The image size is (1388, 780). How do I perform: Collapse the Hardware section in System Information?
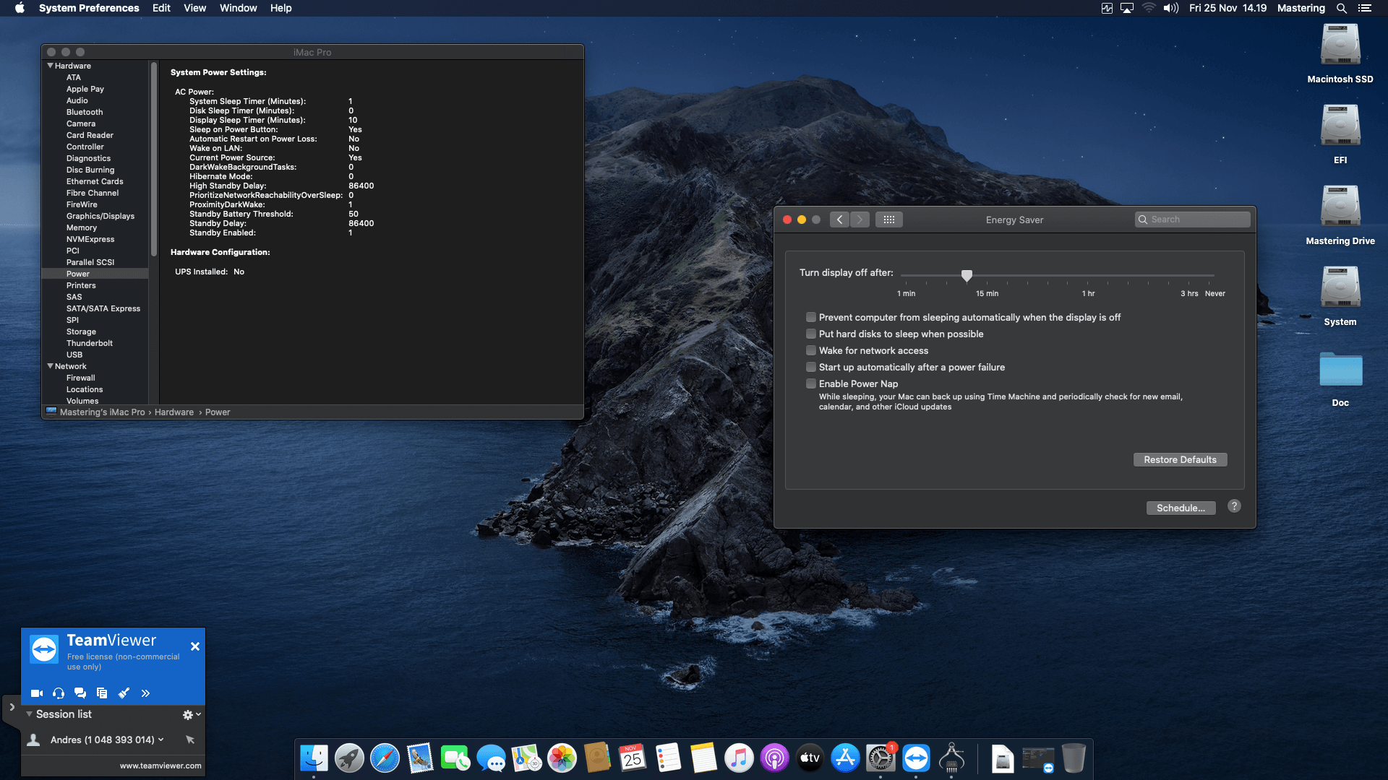(50, 65)
